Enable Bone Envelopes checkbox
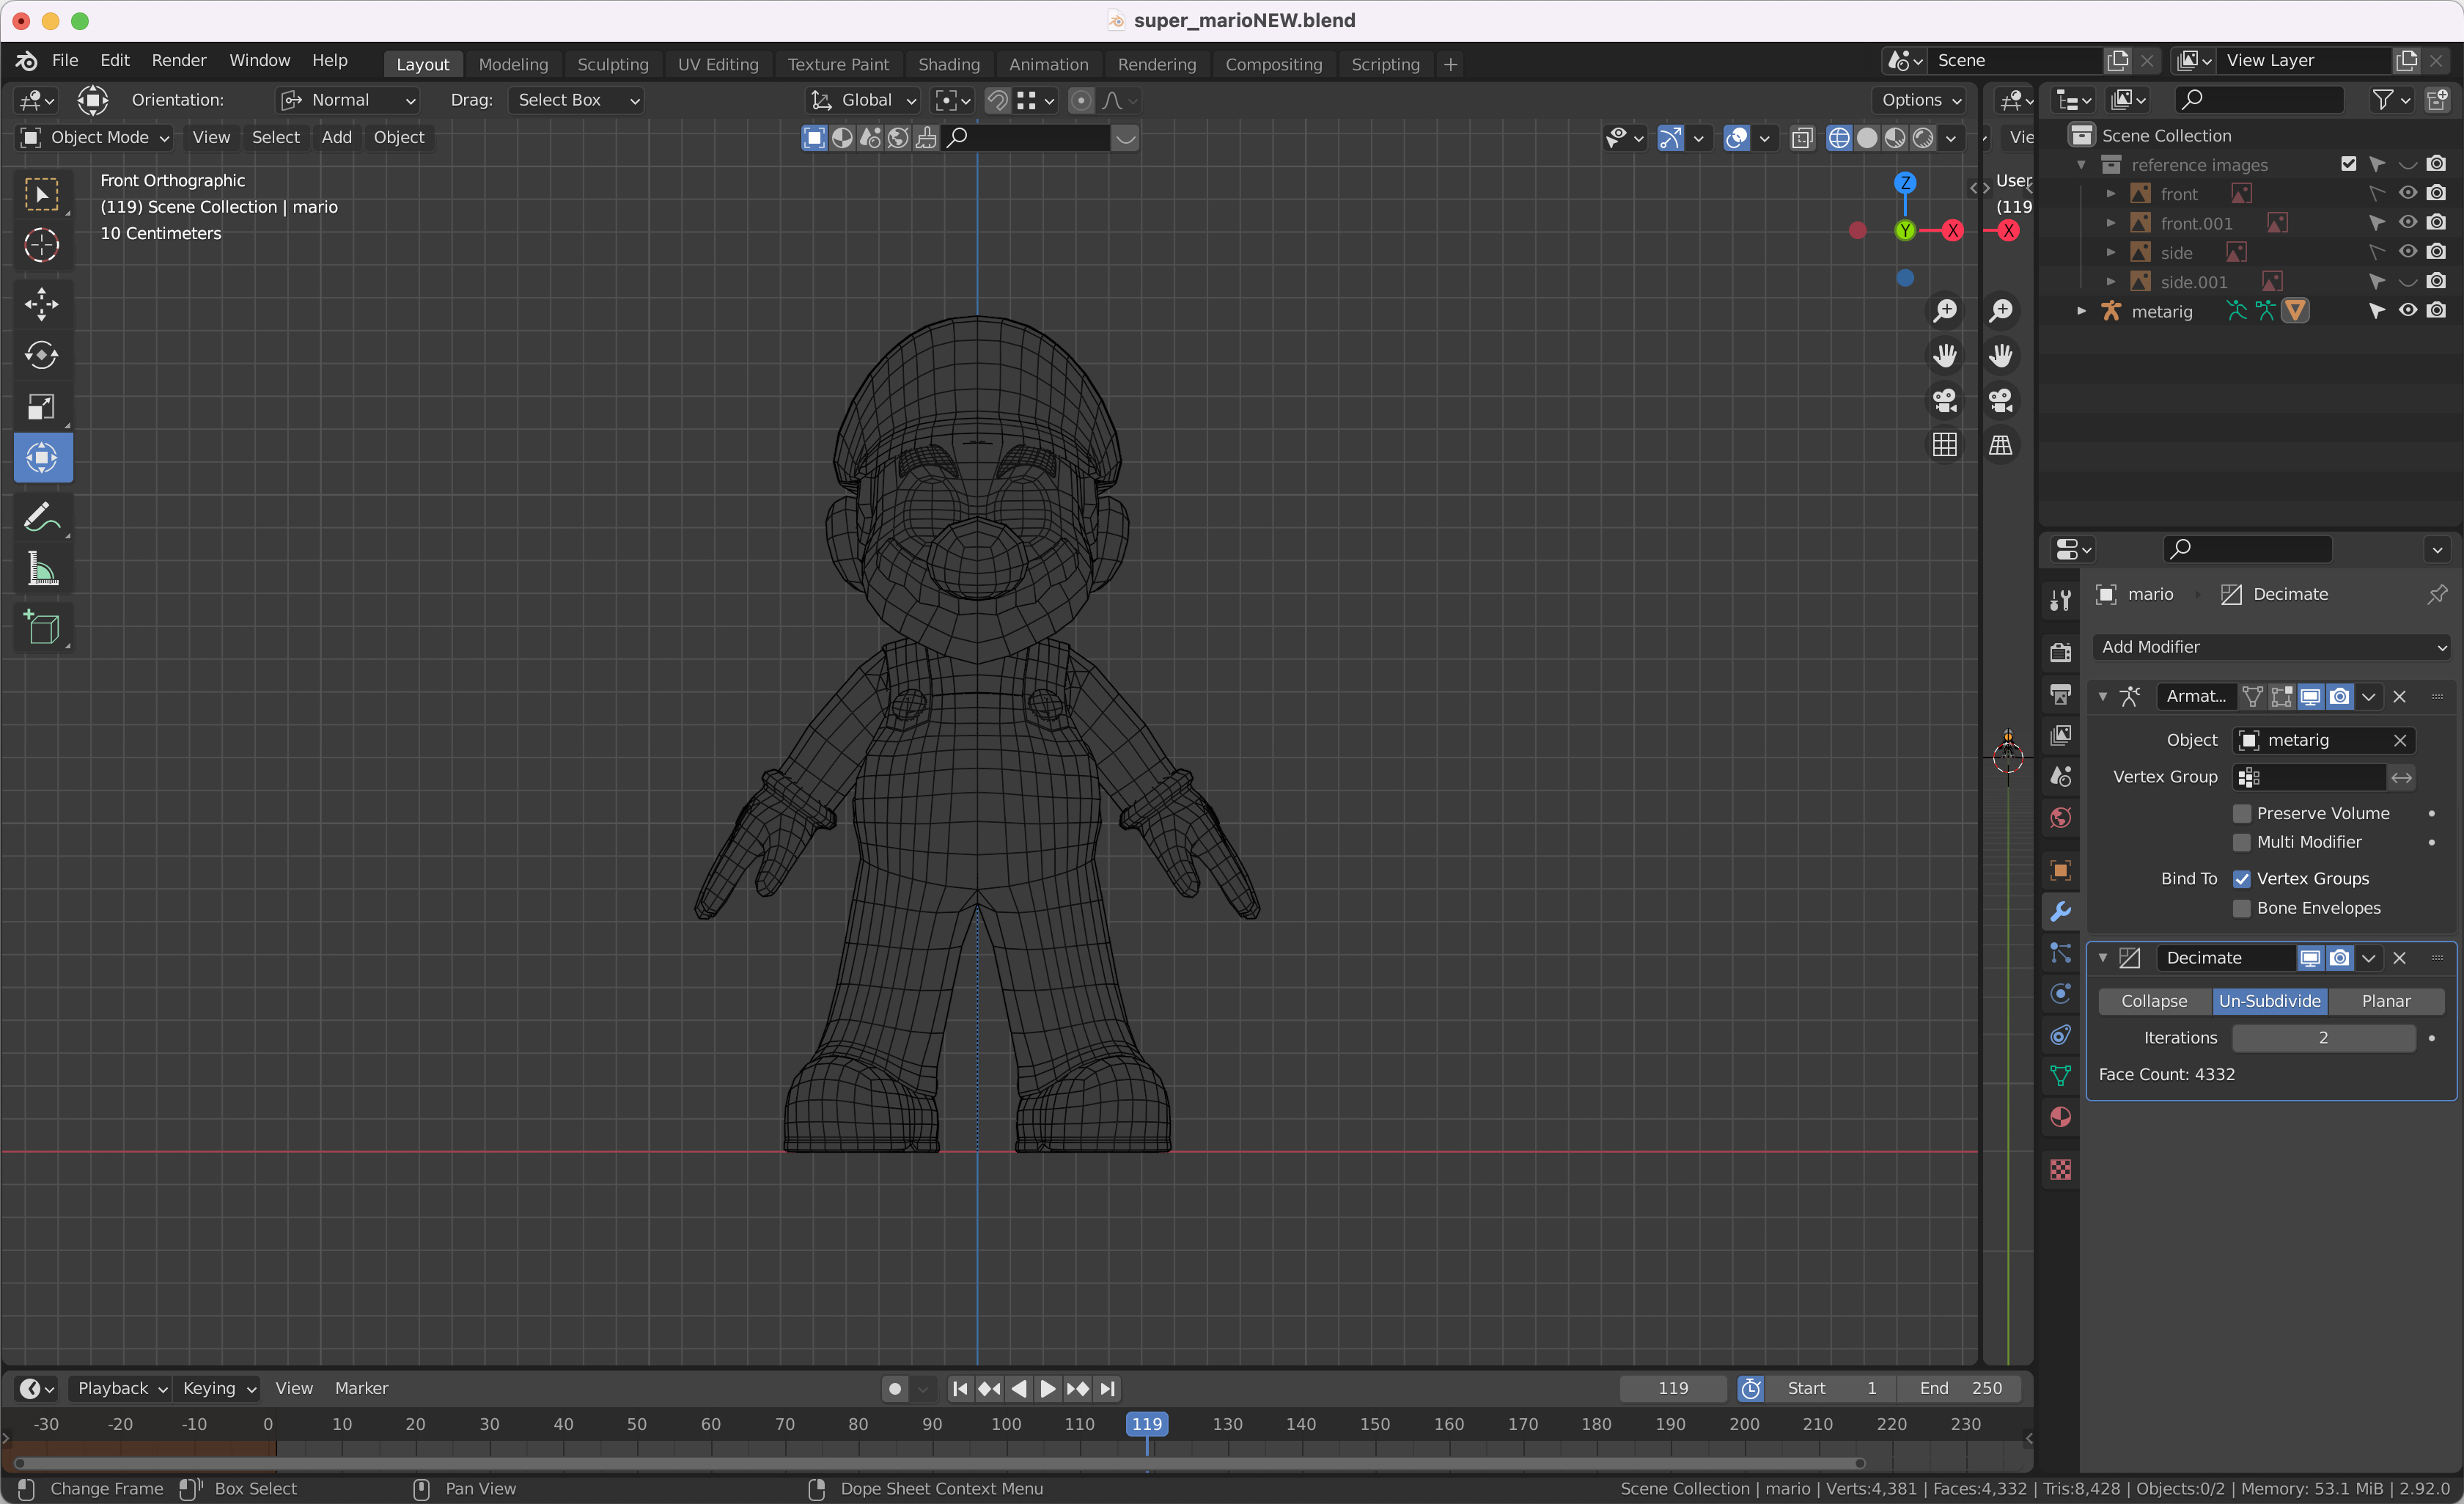This screenshot has width=2464, height=1504. click(2242, 909)
